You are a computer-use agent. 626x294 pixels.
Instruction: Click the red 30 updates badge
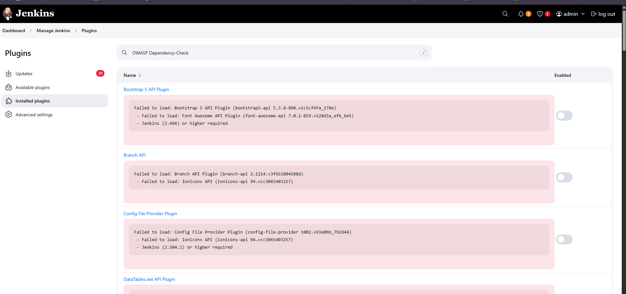[100, 73]
